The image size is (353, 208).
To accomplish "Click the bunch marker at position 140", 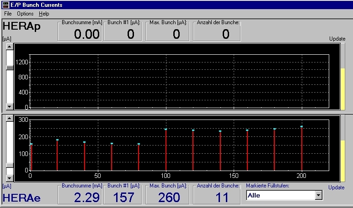I will [220, 131].
